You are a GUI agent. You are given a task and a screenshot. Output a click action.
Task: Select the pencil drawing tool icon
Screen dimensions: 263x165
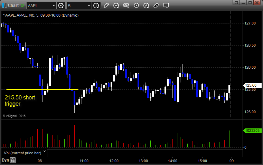[x=106, y=6]
